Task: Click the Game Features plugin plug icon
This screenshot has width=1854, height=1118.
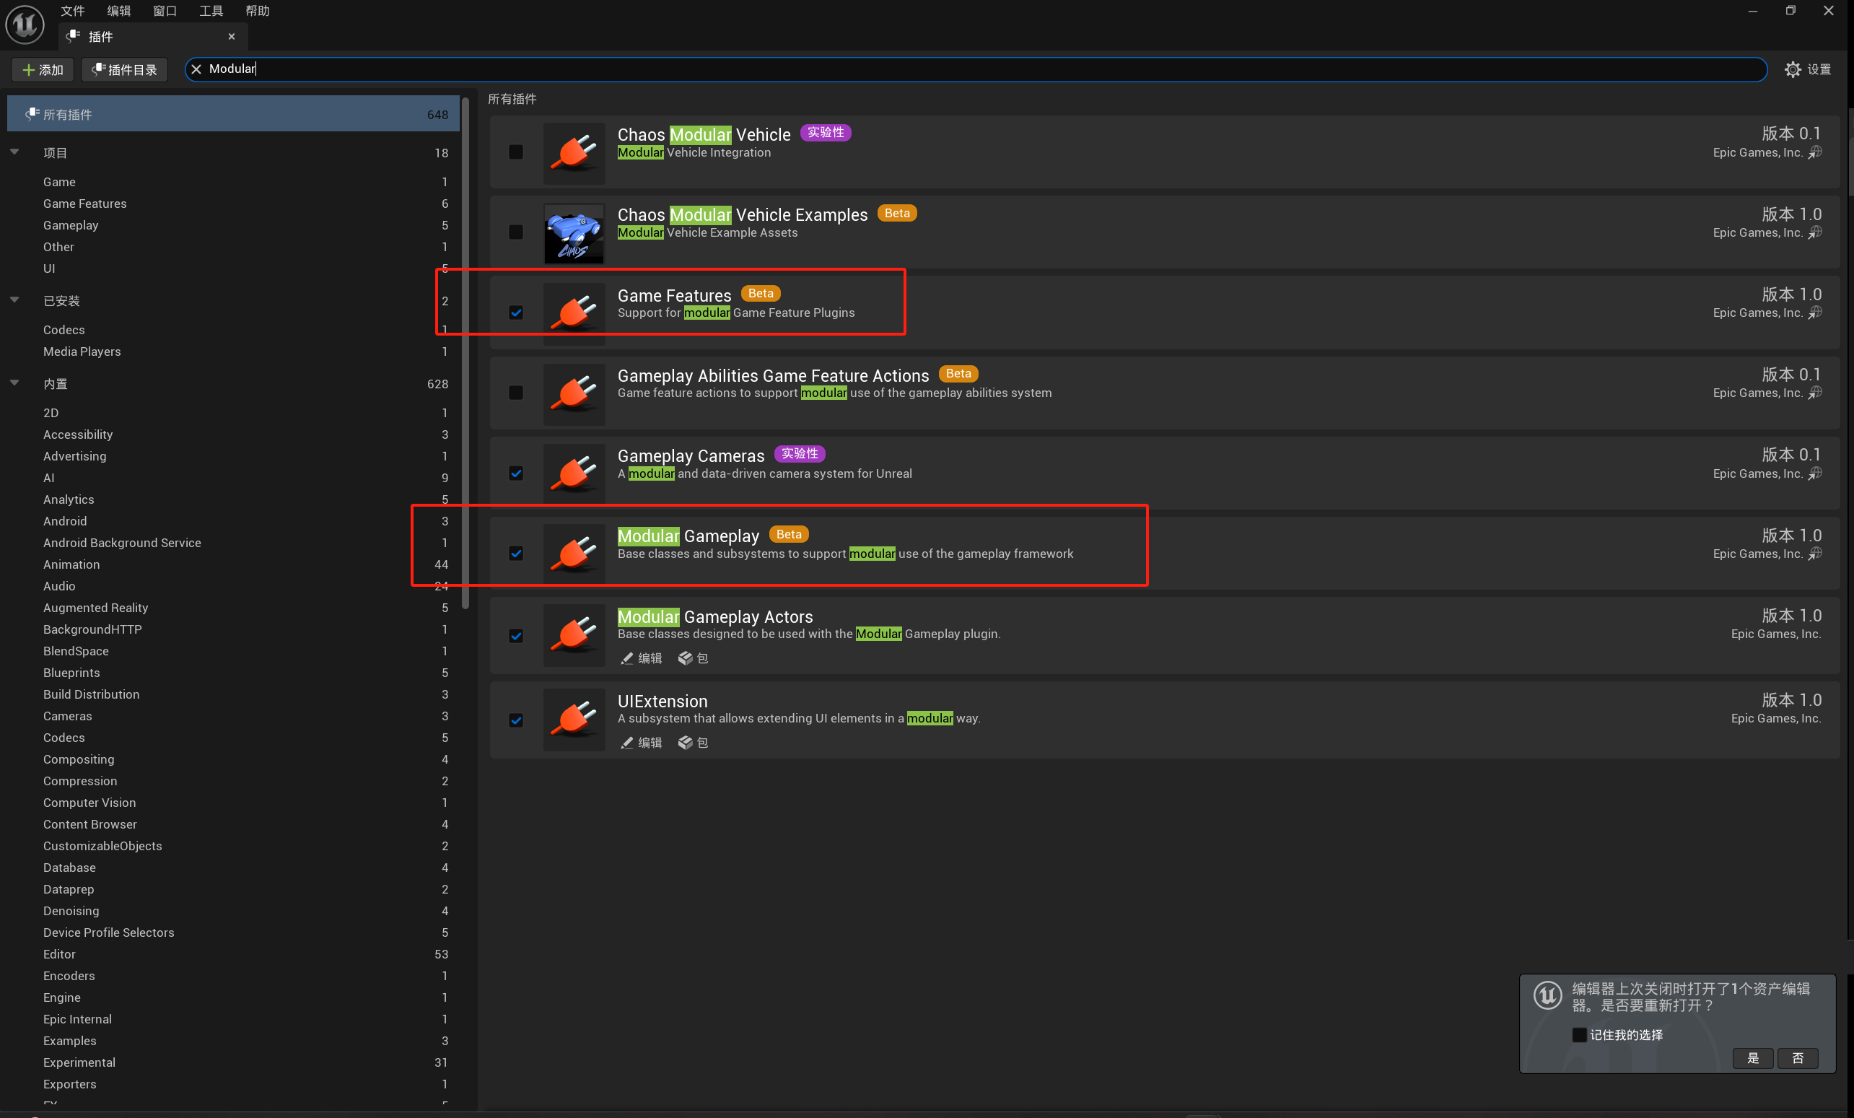Action: [x=574, y=314]
